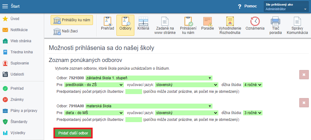
Task: Open the hamburger menu next to Štart
Action: [5, 6]
